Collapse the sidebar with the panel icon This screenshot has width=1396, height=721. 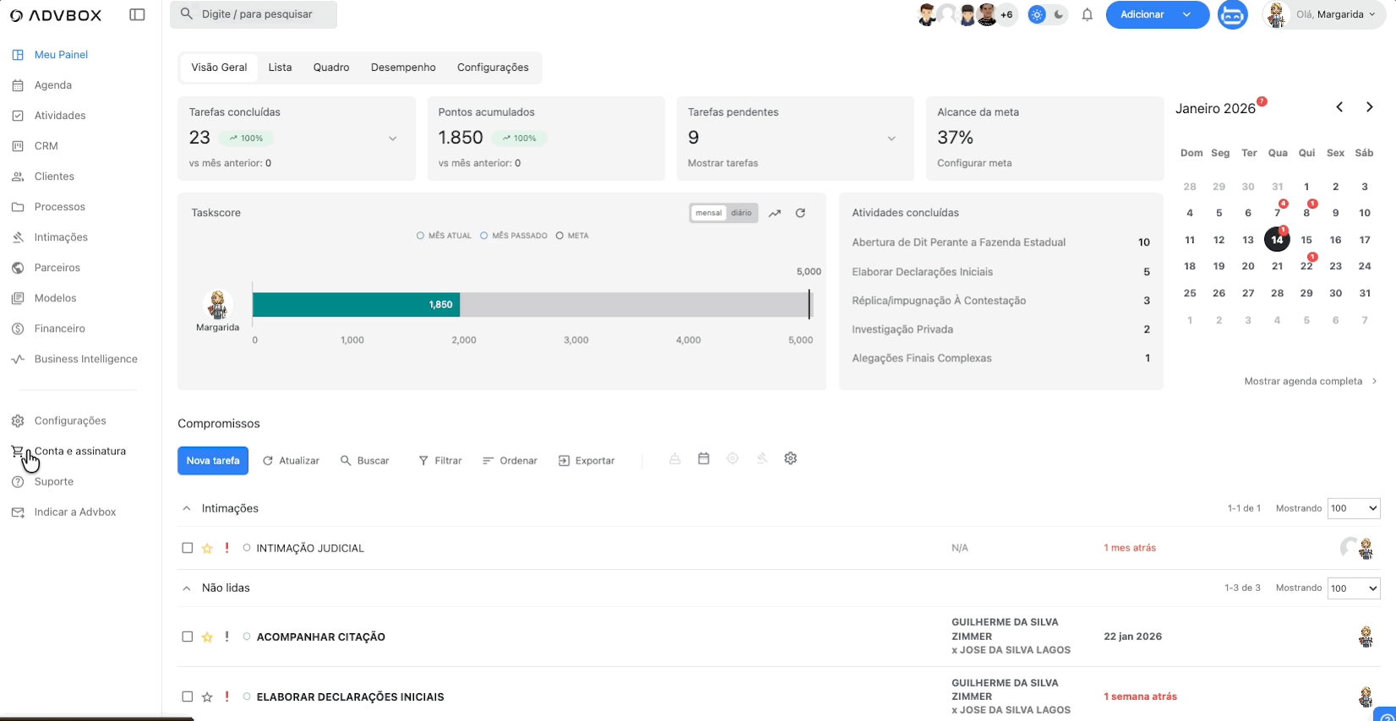[x=137, y=14]
